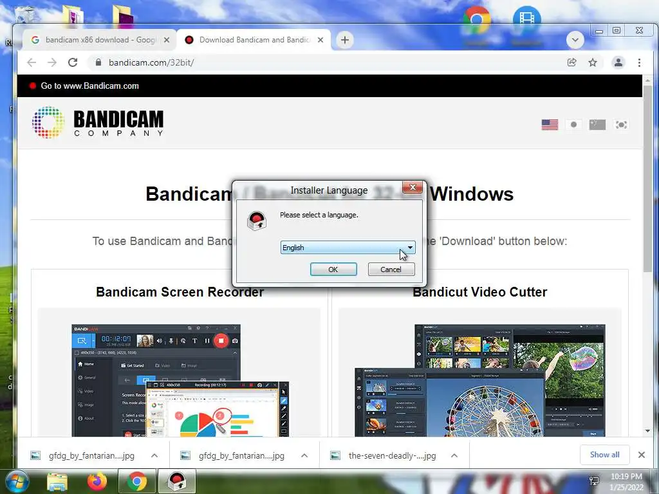Switch site language using the China flag

point(597,125)
